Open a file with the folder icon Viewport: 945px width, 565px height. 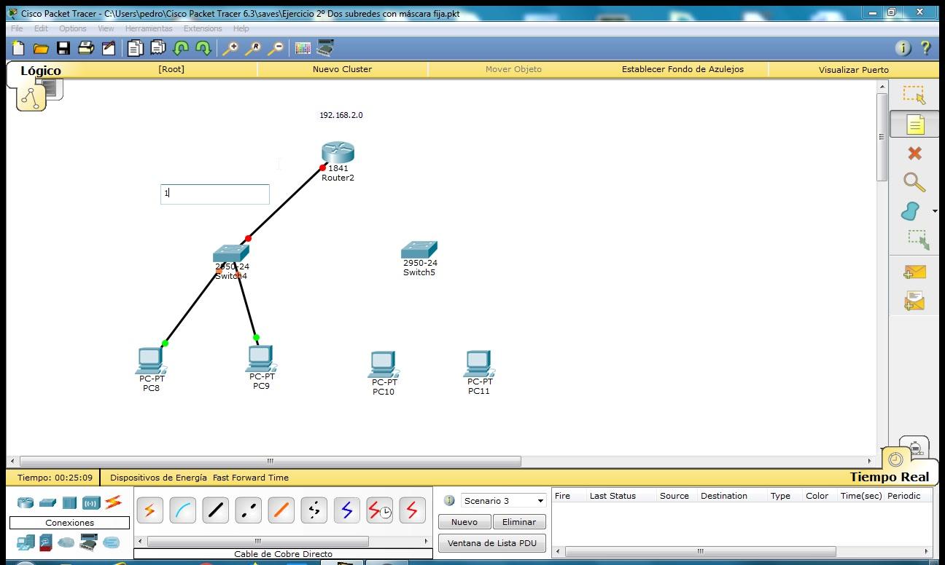pos(41,48)
